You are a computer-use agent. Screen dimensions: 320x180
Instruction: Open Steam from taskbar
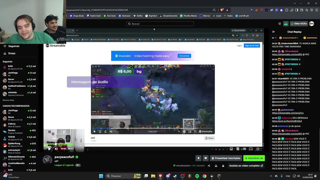(x=175, y=176)
